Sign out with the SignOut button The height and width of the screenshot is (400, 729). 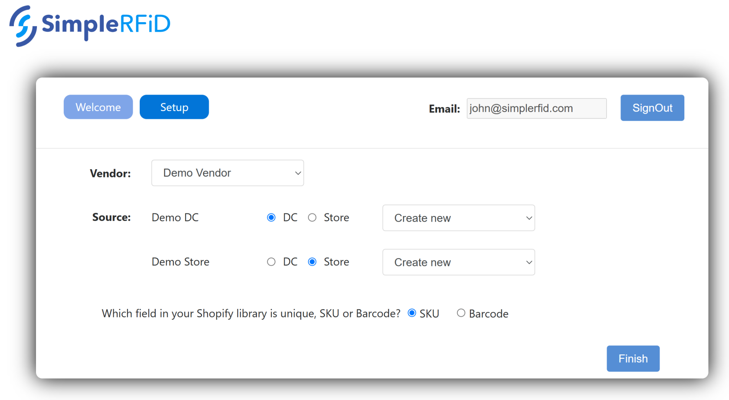click(x=652, y=108)
